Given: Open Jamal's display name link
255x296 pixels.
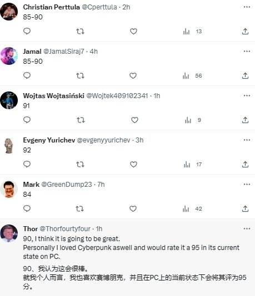Looking at the screenshot, I should (x=32, y=52).
